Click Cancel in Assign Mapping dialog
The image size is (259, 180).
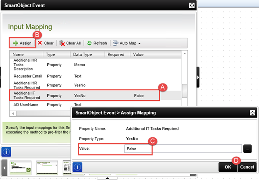point(247,167)
